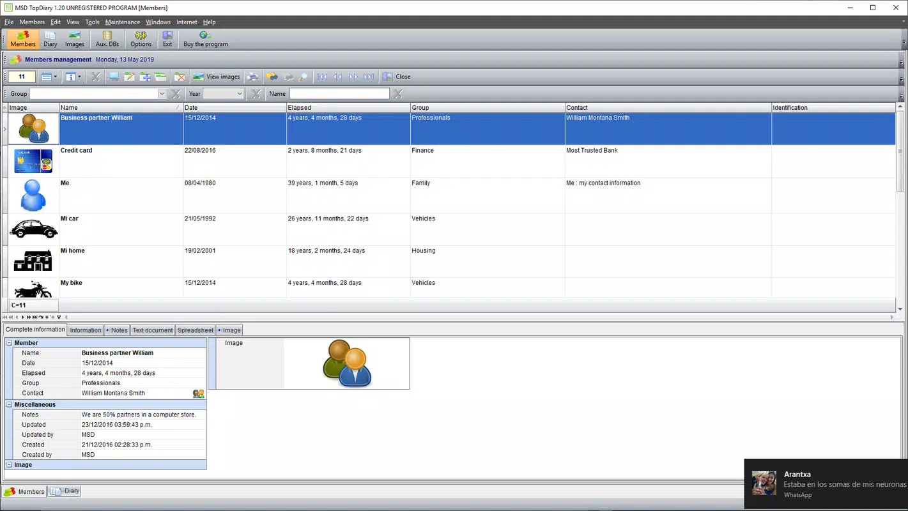The image size is (908, 511).
Task: Click the contact icon beside William Montana Smith
Action: [199, 393]
